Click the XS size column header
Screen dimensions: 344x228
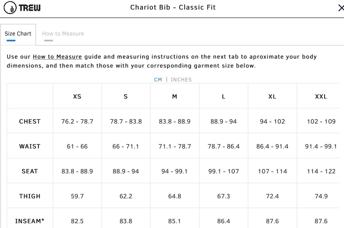coord(77,97)
